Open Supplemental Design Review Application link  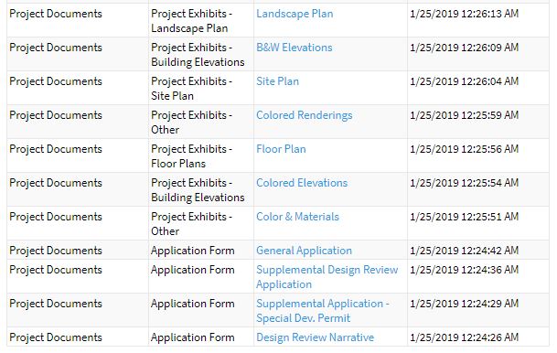pos(327,277)
